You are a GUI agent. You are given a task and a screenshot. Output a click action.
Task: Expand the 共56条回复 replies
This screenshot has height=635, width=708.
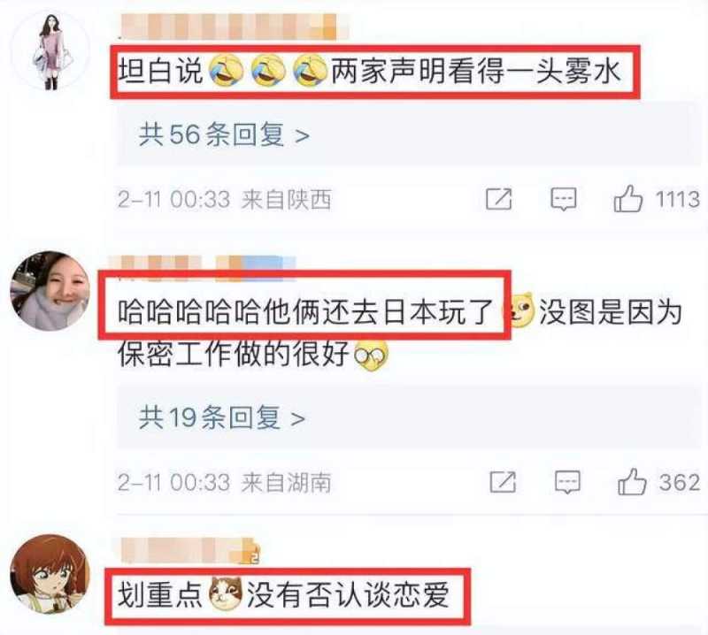225,134
